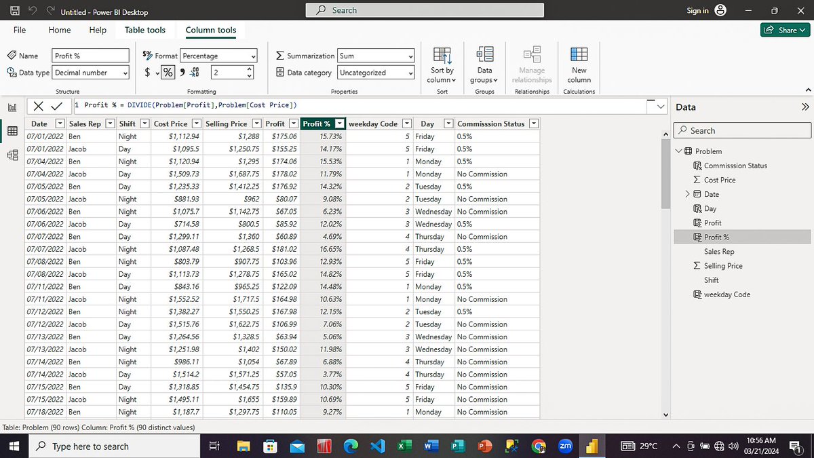The width and height of the screenshot is (814, 458).
Task: Click the user account avatar icon
Action: tap(720, 10)
